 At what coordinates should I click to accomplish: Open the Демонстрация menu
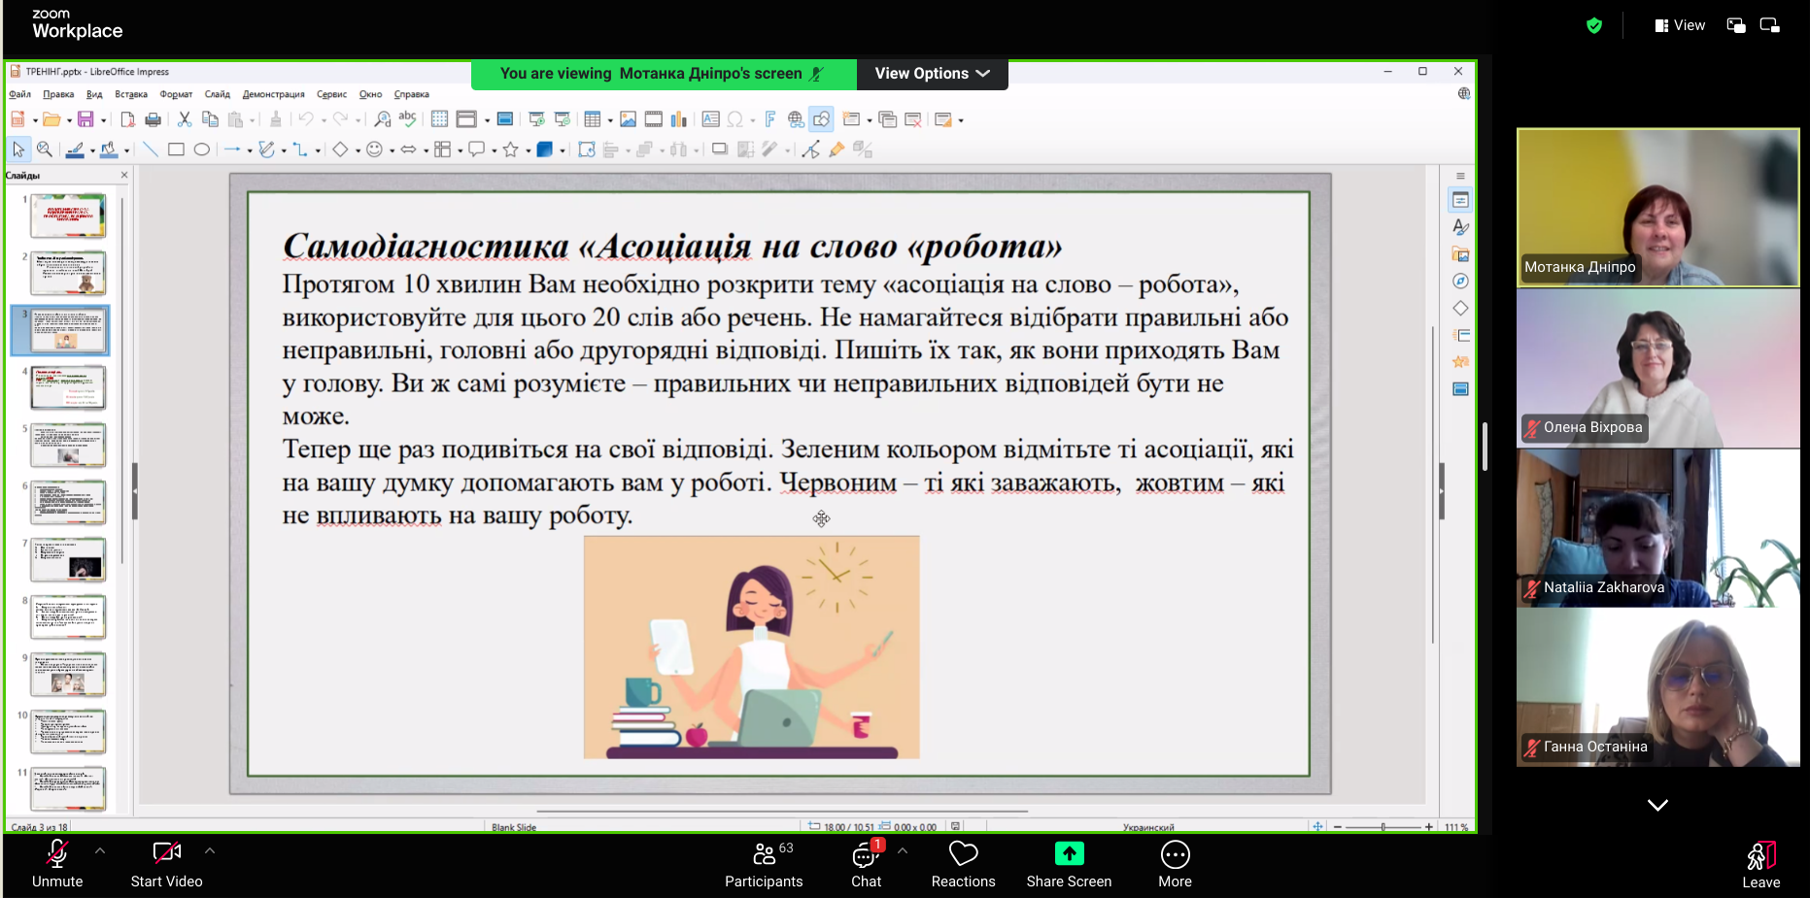273,94
